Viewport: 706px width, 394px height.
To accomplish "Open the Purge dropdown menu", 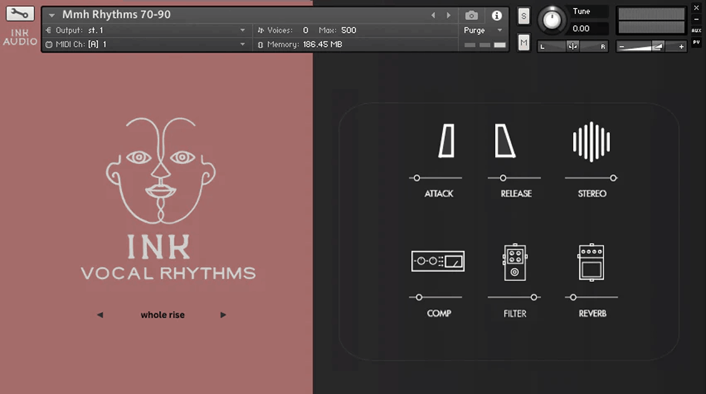I will coord(482,30).
